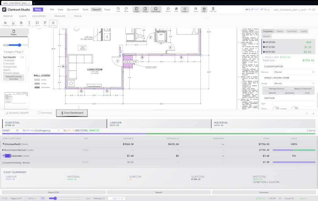The height and width of the screenshot is (201, 318).
Task: Click the Fit zoom button
Action: pos(43,198)
